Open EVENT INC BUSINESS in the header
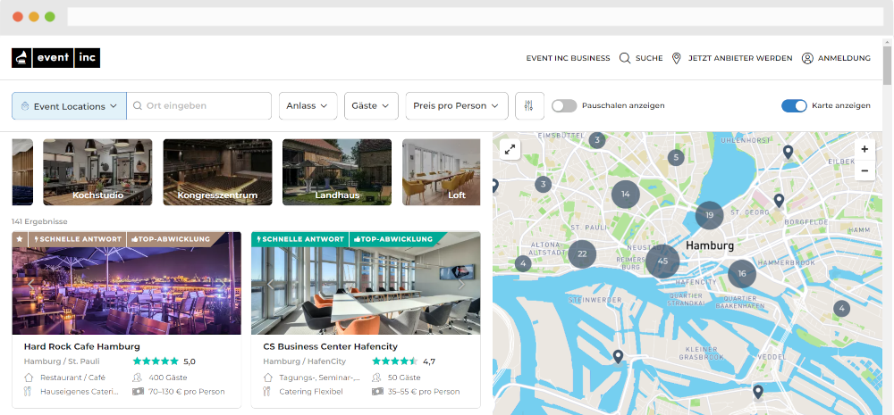 pos(568,58)
